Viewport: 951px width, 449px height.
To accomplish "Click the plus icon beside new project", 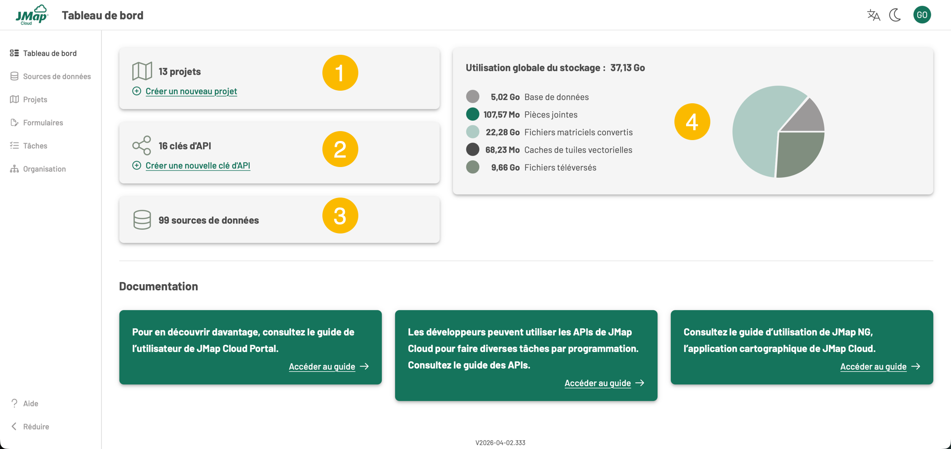I will coord(136,91).
